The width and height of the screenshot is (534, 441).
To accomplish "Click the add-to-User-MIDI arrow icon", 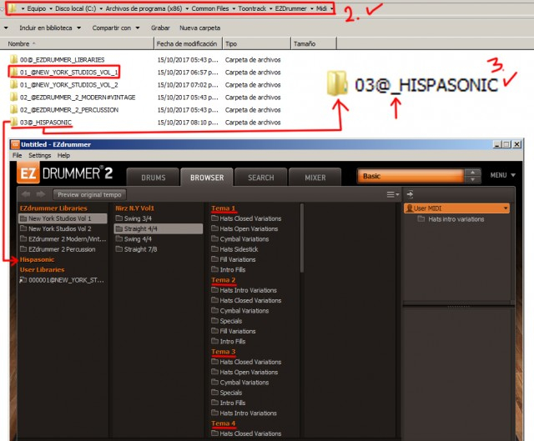I will coord(410,194).
